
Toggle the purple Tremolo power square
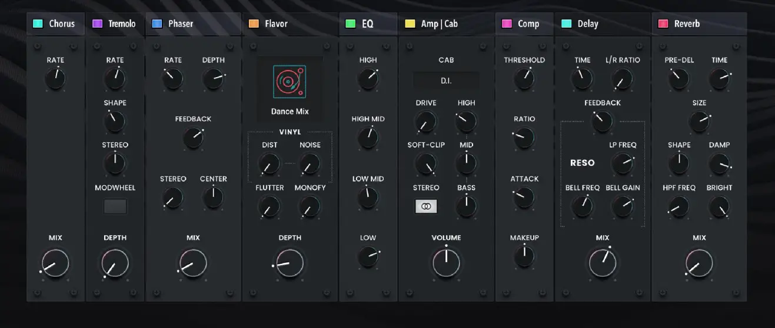pyautogui.click(x=98, y=24)
